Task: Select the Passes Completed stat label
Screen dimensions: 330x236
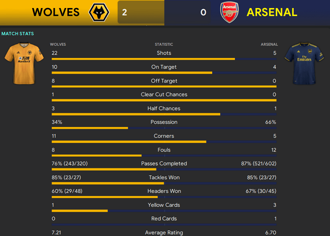Action: [x=164, y=164]
